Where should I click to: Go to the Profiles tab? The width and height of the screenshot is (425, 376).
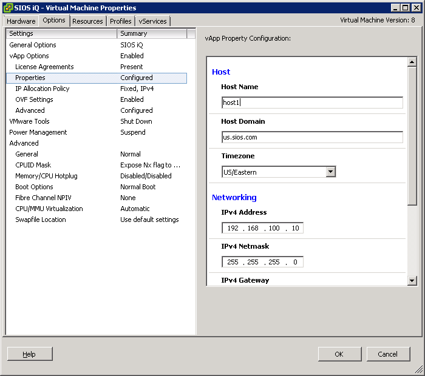(x=121, y=21)
